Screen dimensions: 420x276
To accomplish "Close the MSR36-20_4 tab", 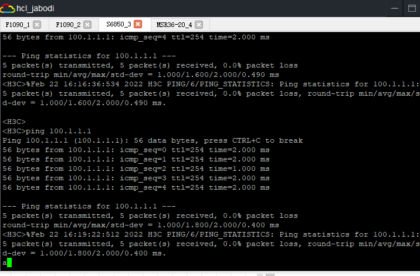I will tap(199, 25).
